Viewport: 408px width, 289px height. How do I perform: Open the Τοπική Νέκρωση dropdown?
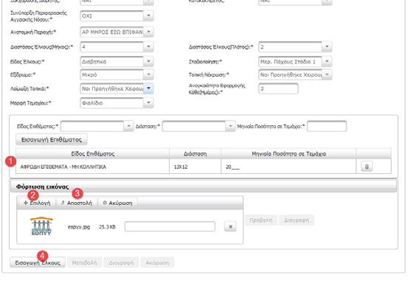click(x=327, y=74)
